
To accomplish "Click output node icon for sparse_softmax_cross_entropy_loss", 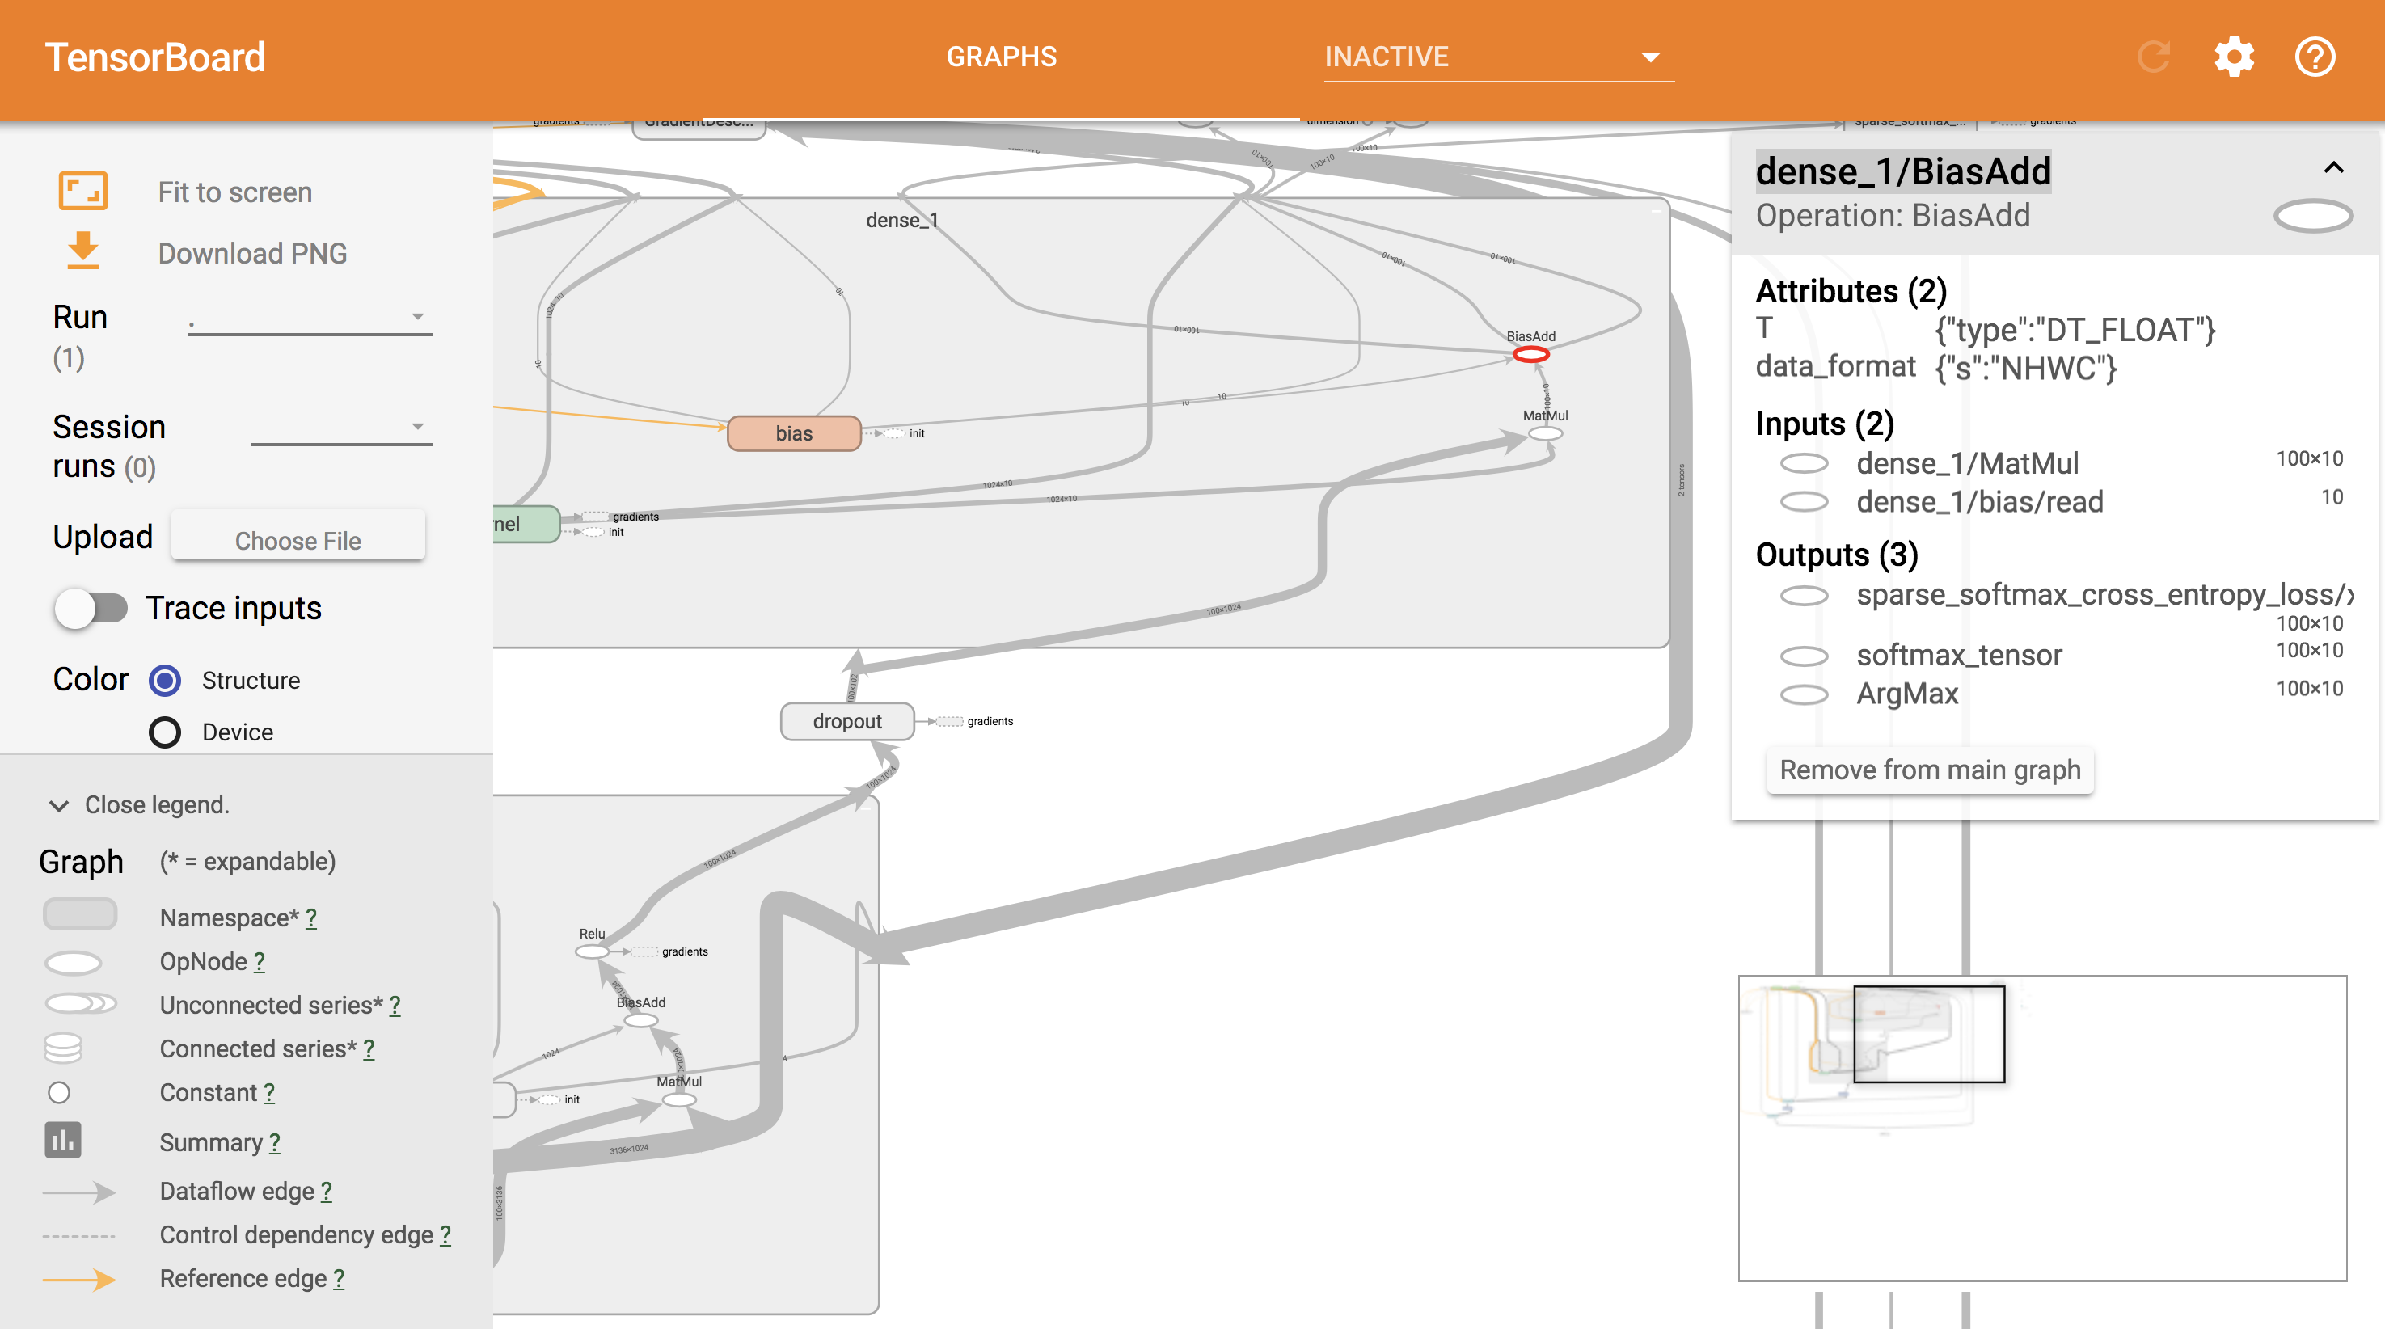I will pyautogui.click(x=1804, y=595).
